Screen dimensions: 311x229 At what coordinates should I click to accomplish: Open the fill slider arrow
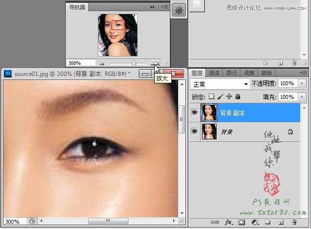(302, 97)
